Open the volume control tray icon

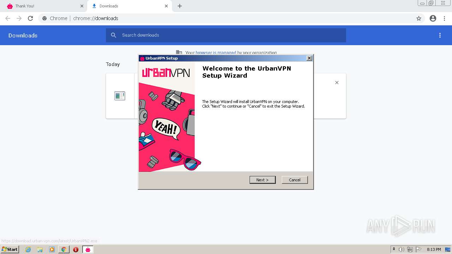click(x=402, y=249)
